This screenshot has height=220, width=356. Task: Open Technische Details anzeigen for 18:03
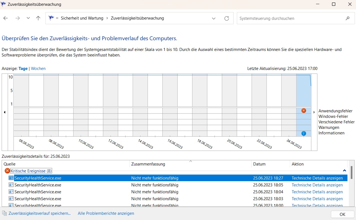tap(317, 199)
